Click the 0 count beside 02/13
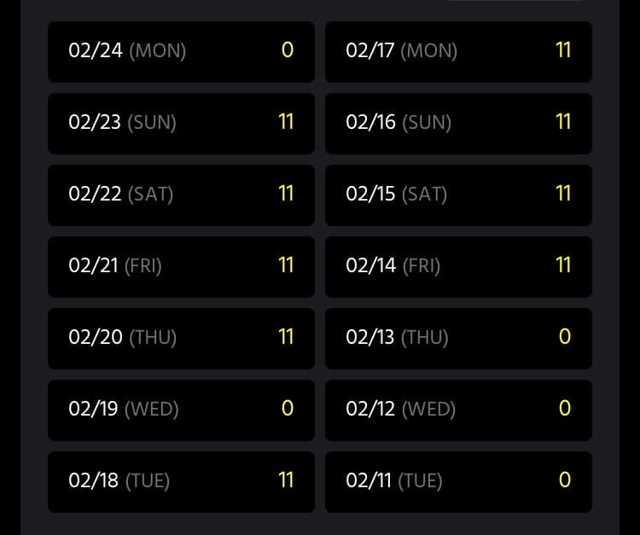This screenshot has width=640, height=535. [x=564, y=337]
